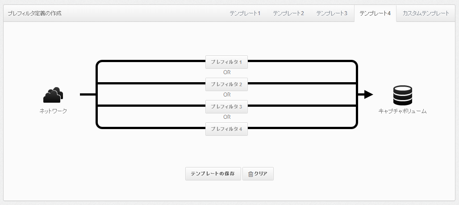
Task: Select the テンプレート3 tab
Action: pos(332,13)
